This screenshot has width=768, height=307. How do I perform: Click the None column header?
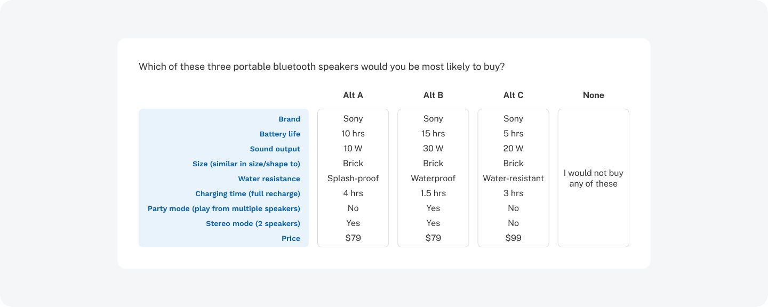pyautogui.click(x=593, y=95)
